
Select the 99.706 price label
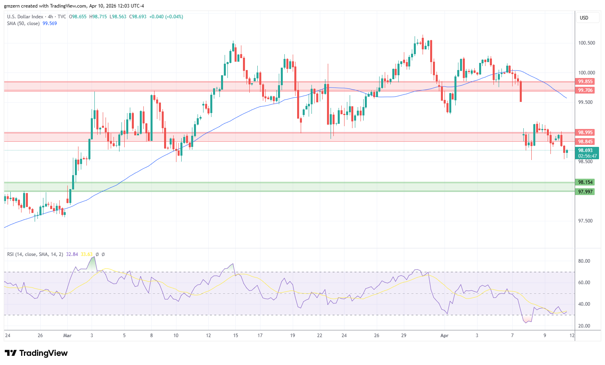point(585,90)
